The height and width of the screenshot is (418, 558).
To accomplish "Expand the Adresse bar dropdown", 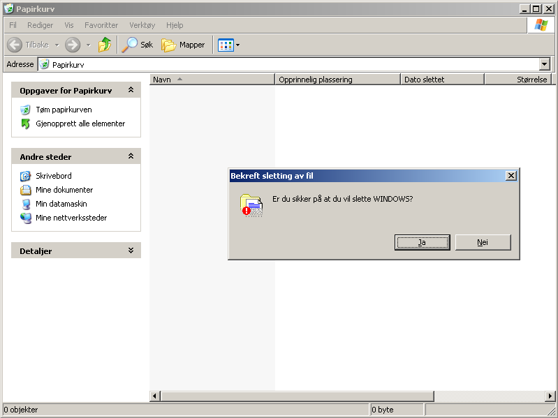I will 545,64.
